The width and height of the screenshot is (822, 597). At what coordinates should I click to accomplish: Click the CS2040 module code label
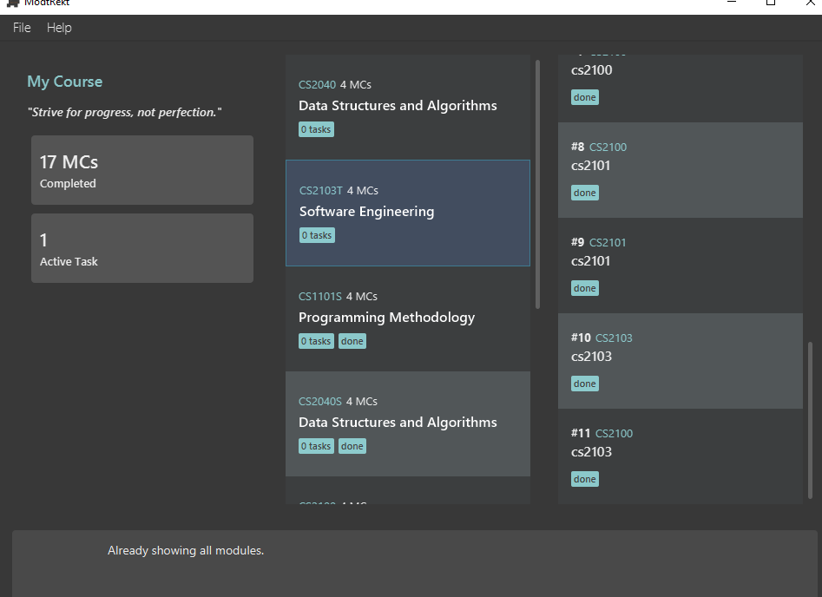point(317,85)
